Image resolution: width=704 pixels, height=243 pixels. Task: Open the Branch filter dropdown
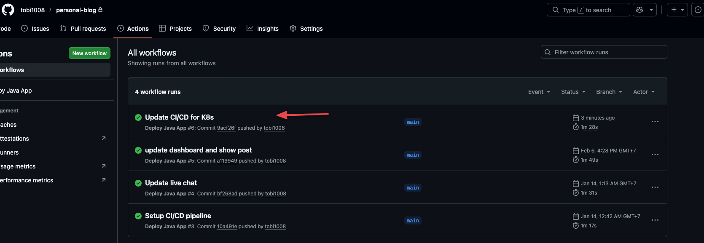609,92
